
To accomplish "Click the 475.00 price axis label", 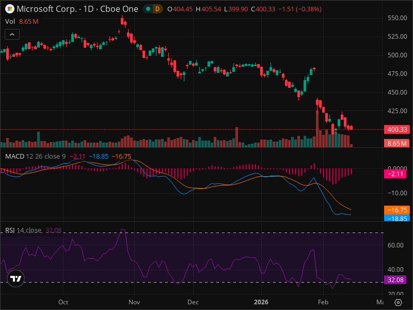I will 398,74.
